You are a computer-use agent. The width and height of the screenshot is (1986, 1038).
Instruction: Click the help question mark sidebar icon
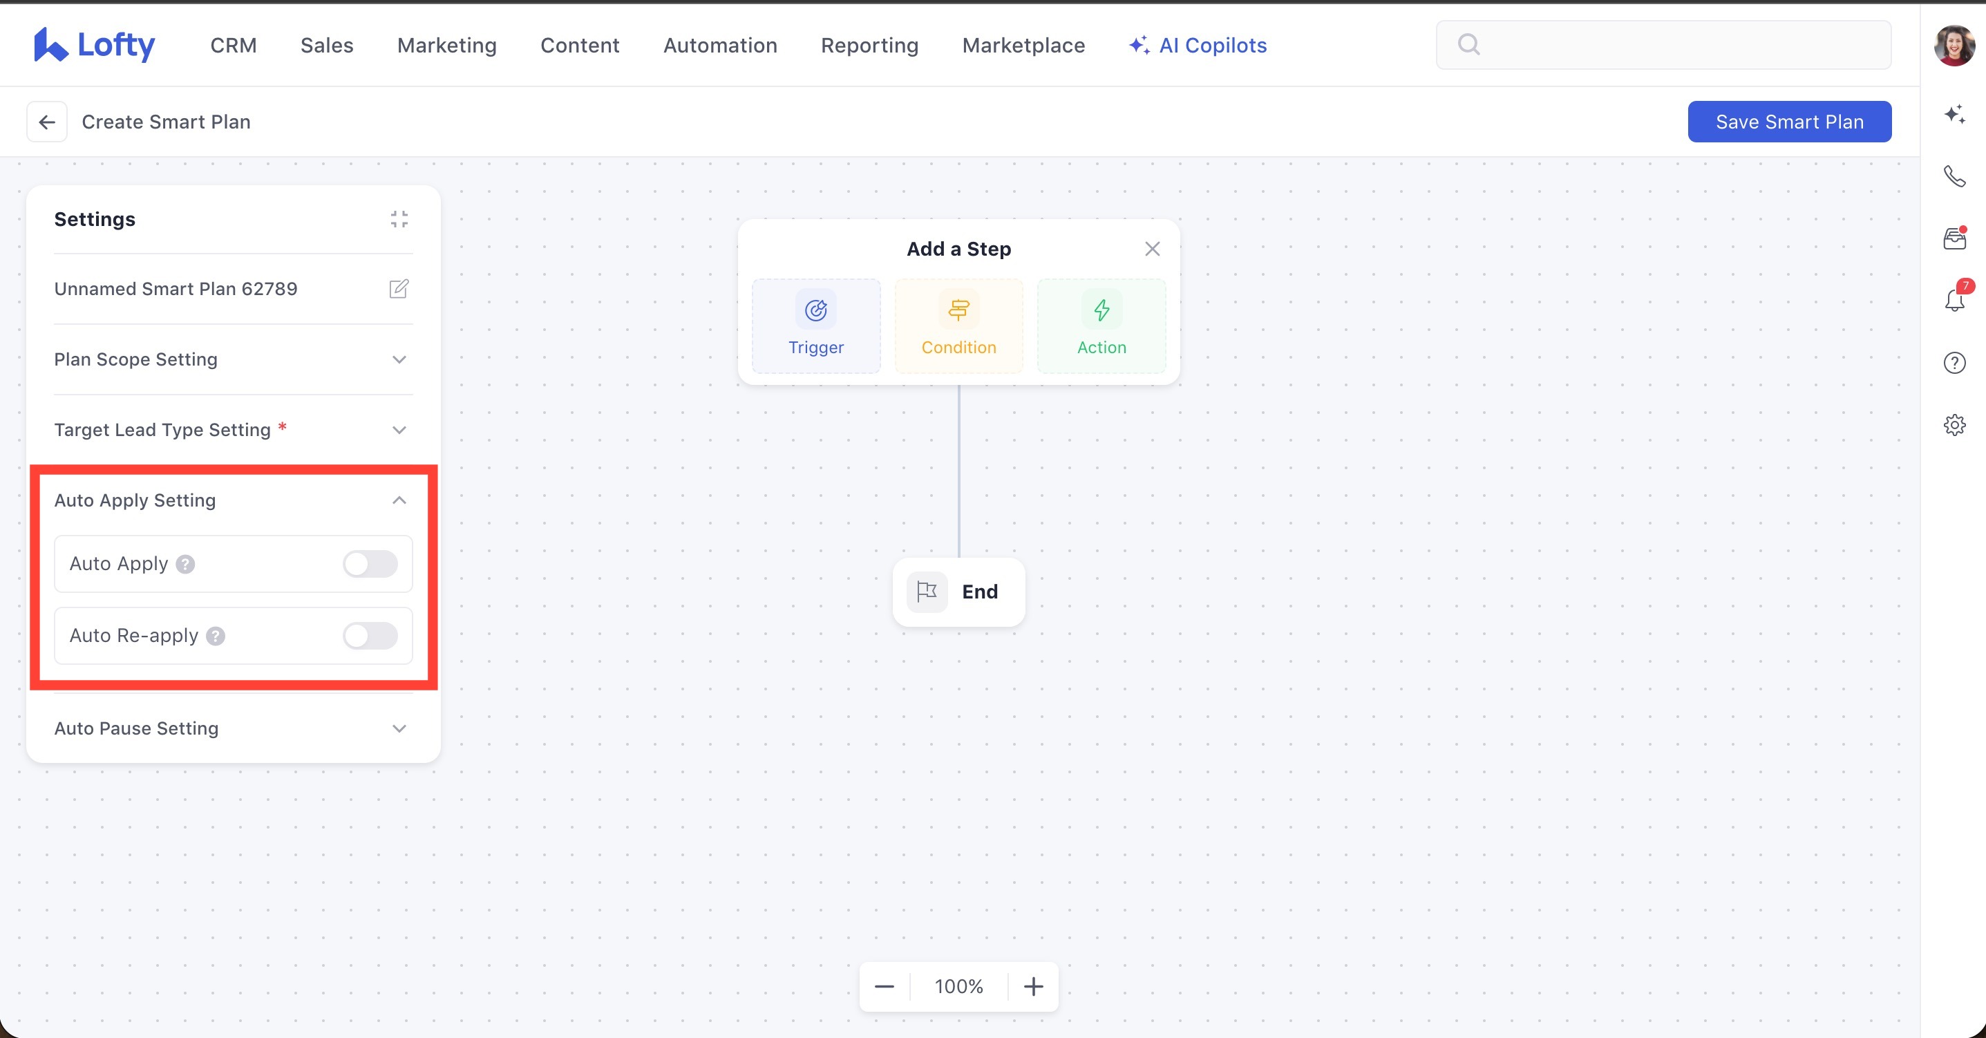pos(1954,362)
